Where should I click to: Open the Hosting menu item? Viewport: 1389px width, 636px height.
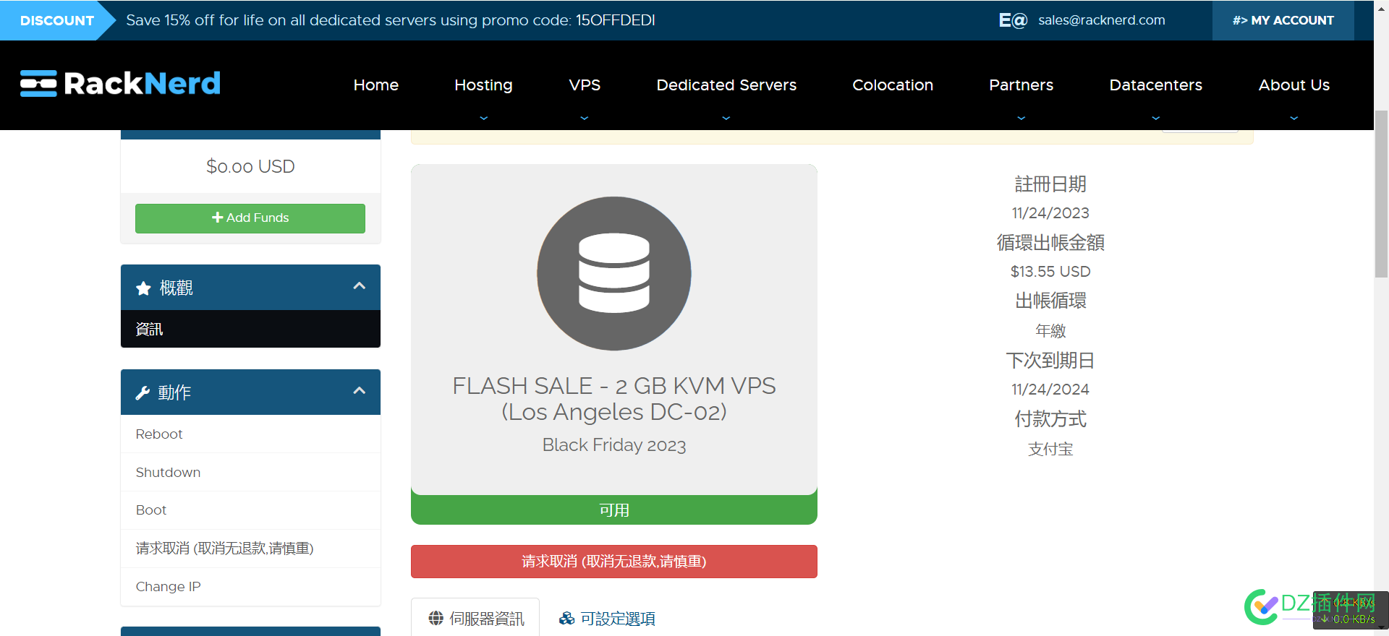click(483, 85)
